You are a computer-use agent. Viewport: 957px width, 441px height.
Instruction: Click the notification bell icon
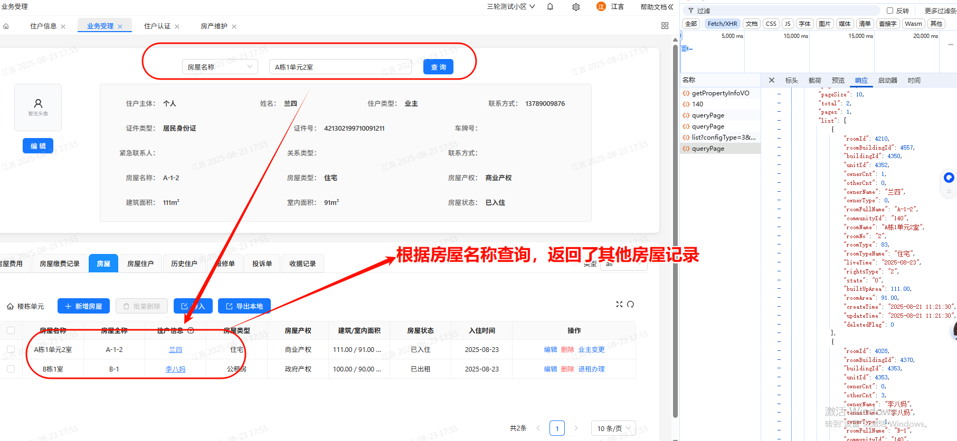[550, 7]
